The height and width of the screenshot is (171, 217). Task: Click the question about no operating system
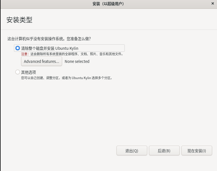(x=49, y=39)
